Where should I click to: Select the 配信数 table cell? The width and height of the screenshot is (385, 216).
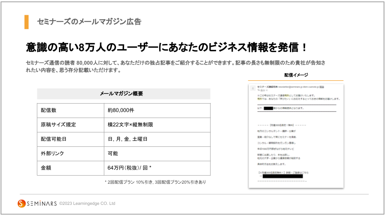point(71,110)
